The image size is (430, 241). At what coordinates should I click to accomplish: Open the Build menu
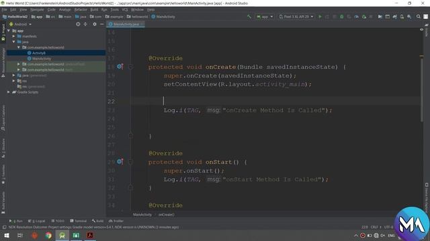point(94,9)
